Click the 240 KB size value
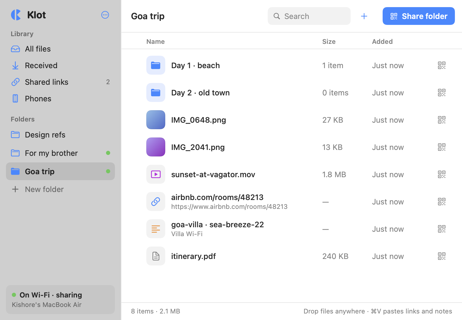This screenshot has height=320, width=462. pyautogui.click(x=335, y=256)
